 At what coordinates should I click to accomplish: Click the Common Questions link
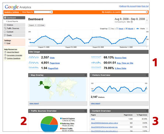pyautogui.click(x=14, y=58)
